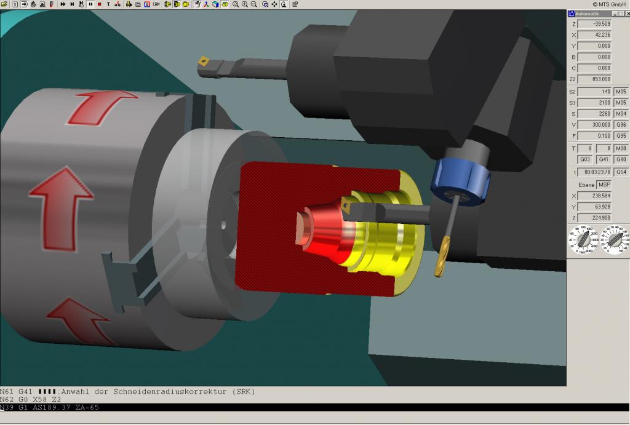Stop the simulation with the red square

pyautogui.click(x=99, y=4)
